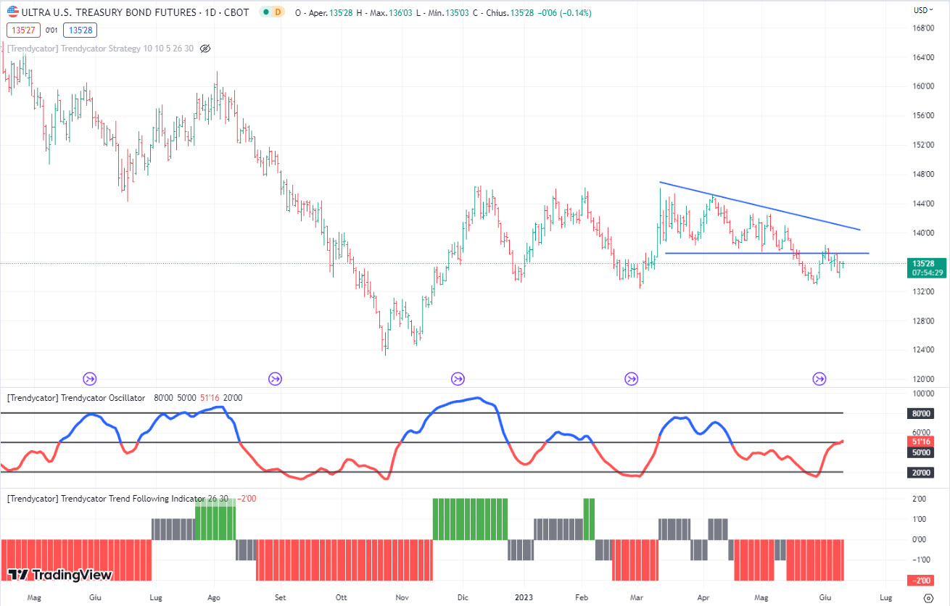Click the dark 20'00 oscillator level label
Screen dimensions: 950x606
point(920,473)
